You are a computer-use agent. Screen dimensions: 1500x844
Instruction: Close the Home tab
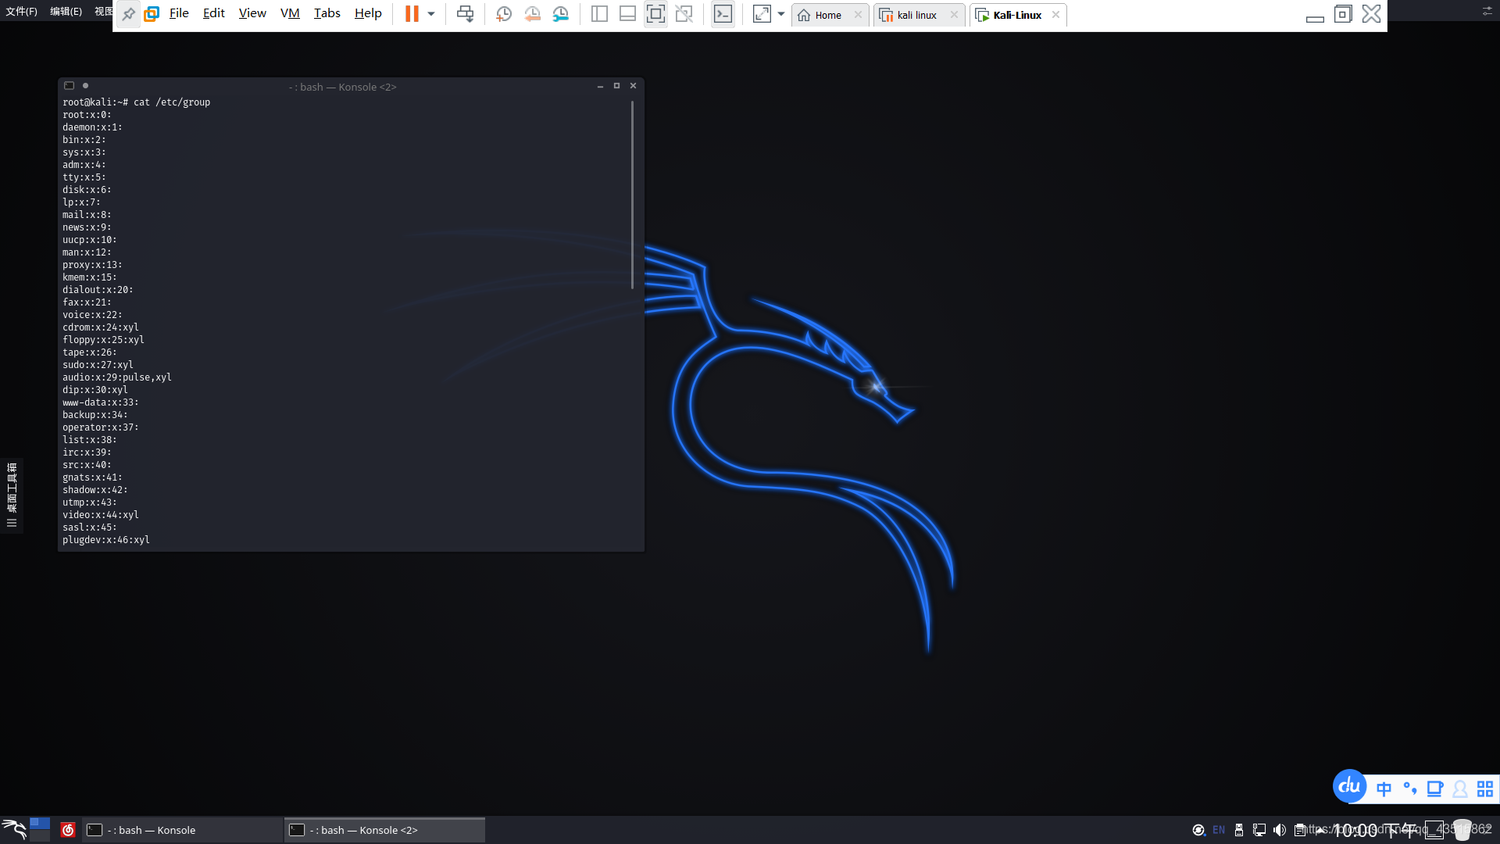coord(858,15)
